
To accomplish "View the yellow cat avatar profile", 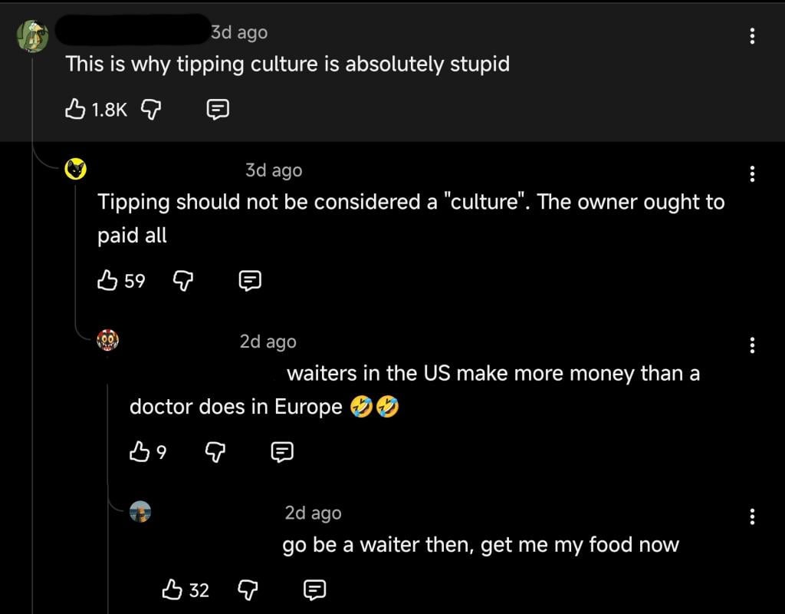I will [76, 170].
